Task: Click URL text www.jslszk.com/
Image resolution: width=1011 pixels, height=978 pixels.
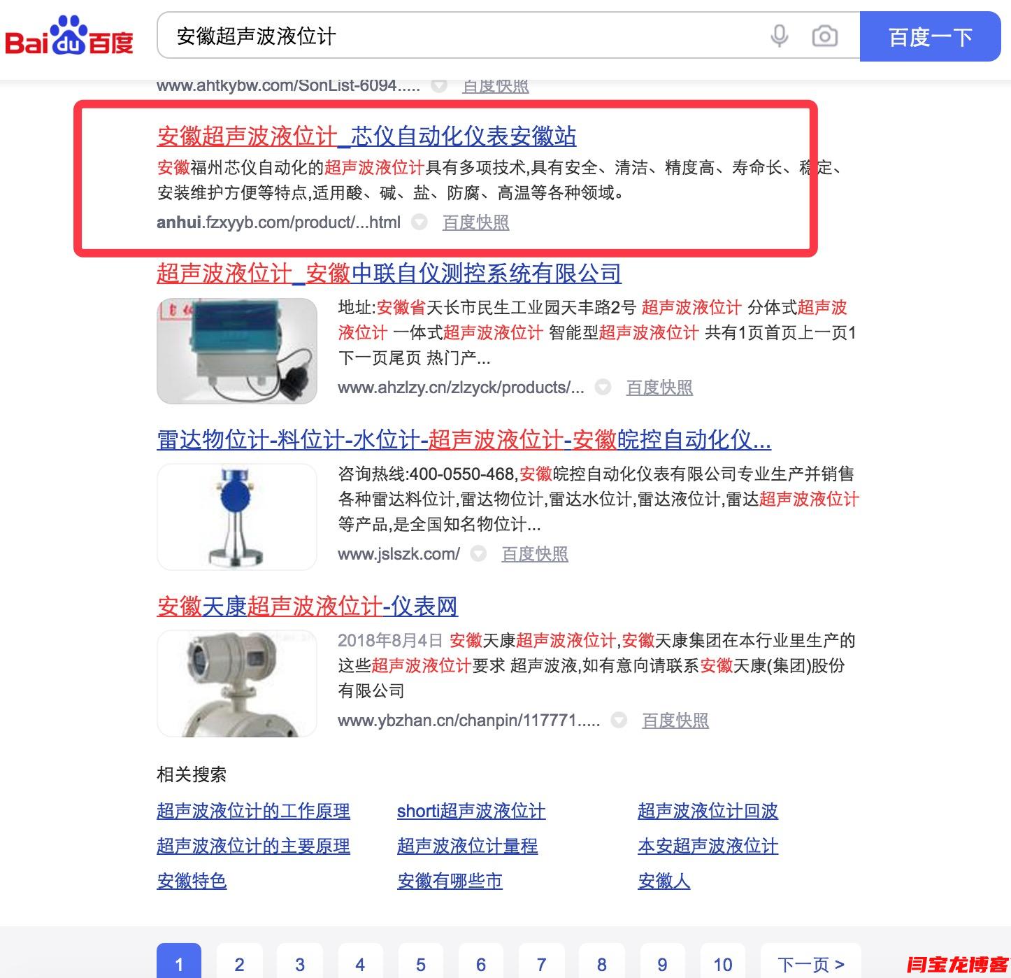Action: (399, 554)
